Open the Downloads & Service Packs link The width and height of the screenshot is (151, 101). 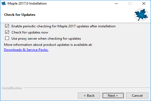point(26,50)
